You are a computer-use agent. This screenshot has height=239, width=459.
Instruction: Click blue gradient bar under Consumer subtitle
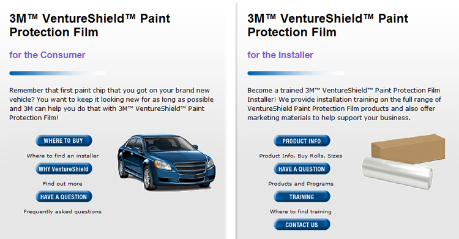pos(58,74)
